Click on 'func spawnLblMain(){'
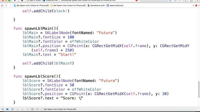200x112 pixels. (x=36, y=28)
